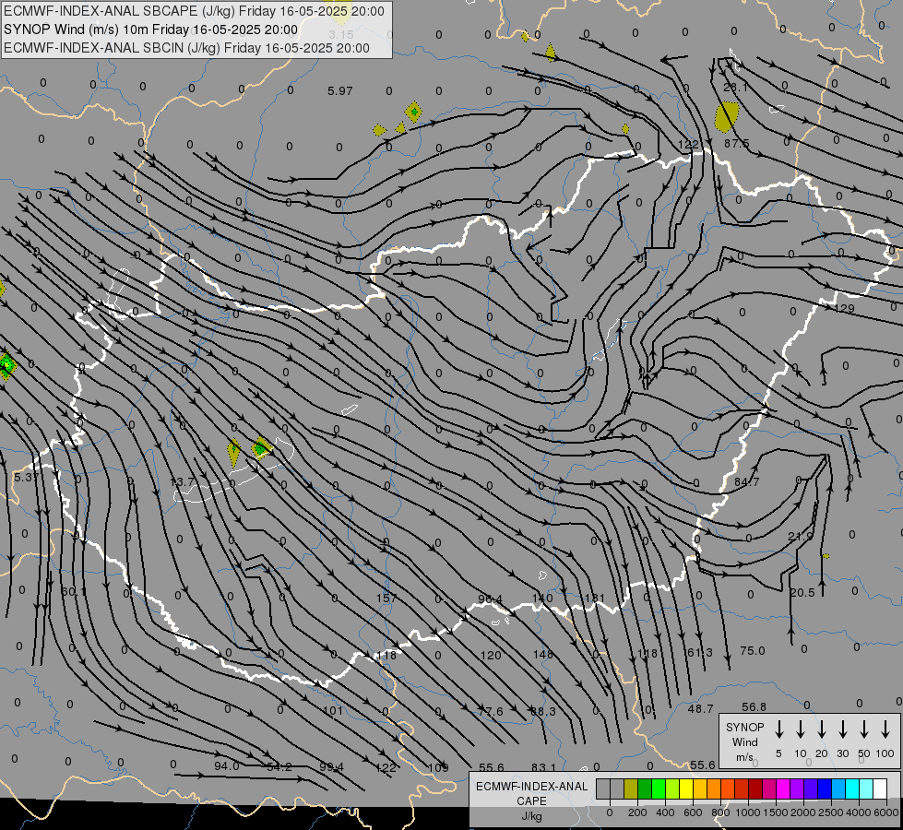Click the 28.1 value in the upper right
The width and height of the screenshot is (903, 830).
click(x=735, y=87)
